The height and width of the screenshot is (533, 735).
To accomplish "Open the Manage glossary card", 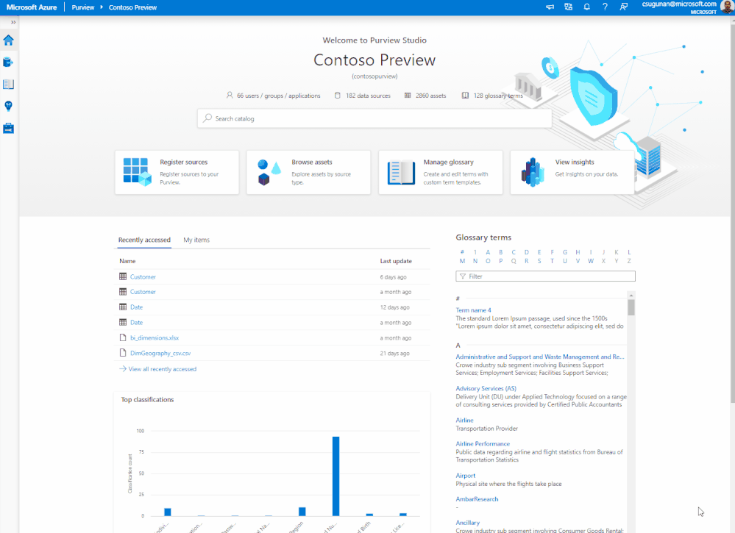I will pyautogui.click(x=441, y=172).
